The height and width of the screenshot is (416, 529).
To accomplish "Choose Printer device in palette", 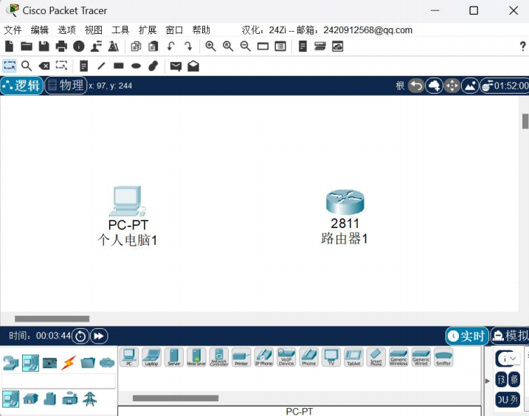I will tap(241, 357).
